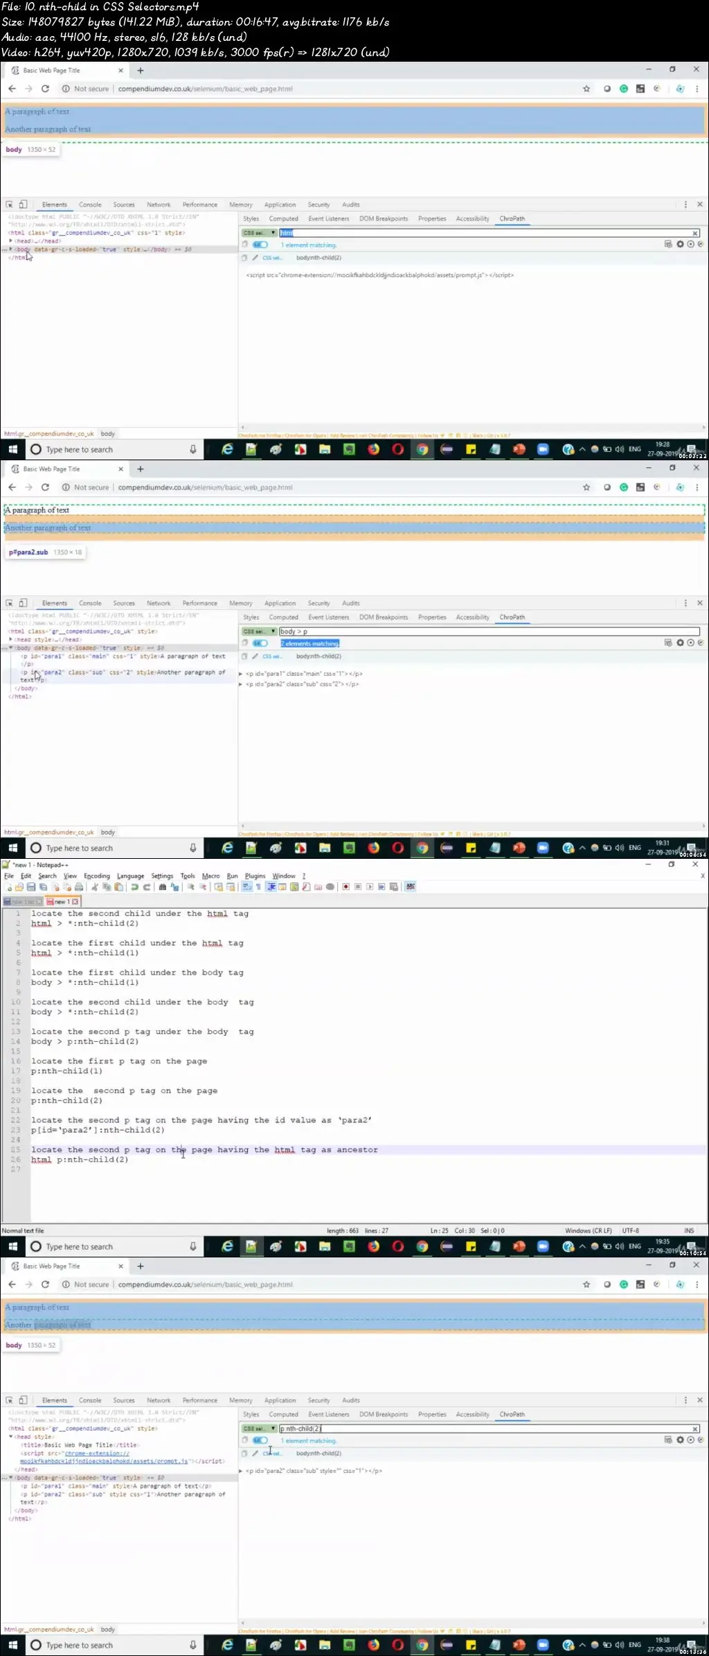This screenshot has height=1656, width=709.
Task: Click 'Not secure' site info in 00:06:54 frame
Action: 86,487
